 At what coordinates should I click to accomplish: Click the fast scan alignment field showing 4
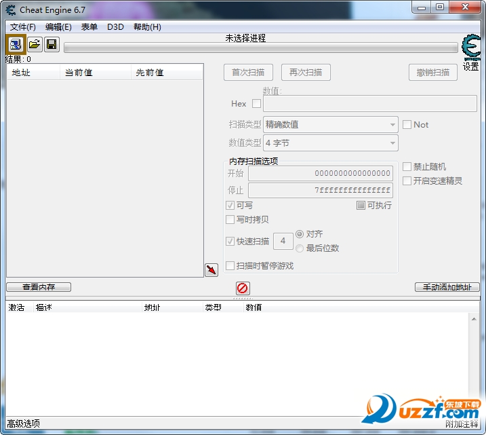pyautogui.click(x=283, y=241)
